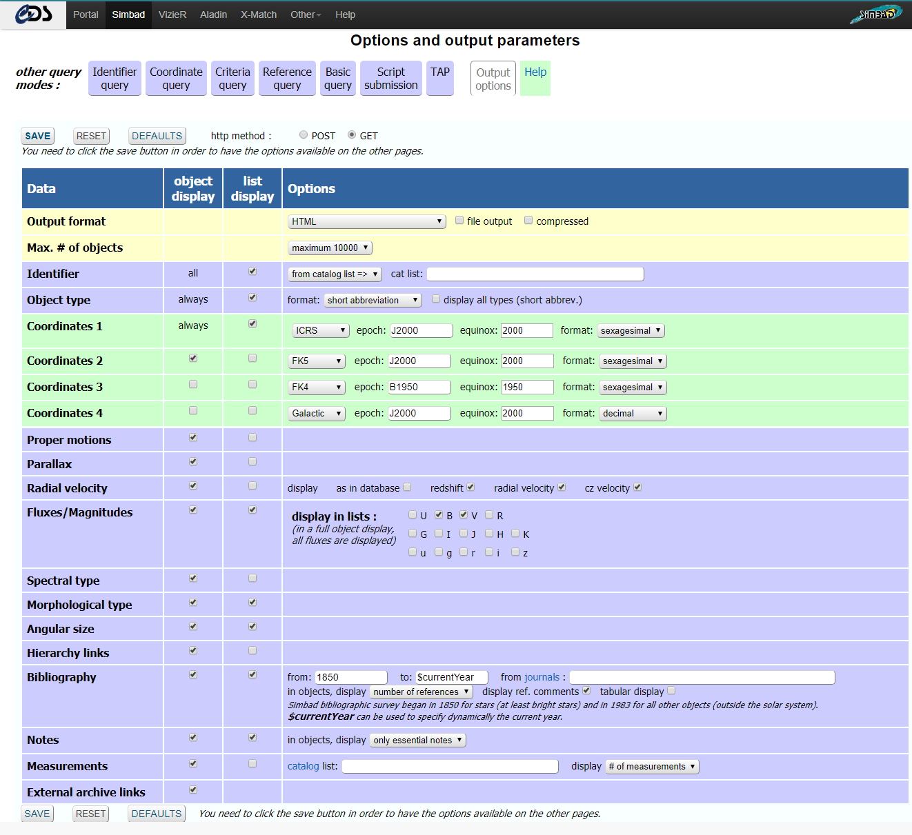Open the ICRS frame dropdown
The width and height of the screenshot is (912, 835).
tap(321, 330)
